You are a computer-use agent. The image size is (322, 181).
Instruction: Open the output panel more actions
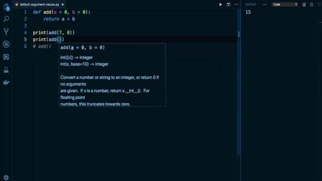265,5
